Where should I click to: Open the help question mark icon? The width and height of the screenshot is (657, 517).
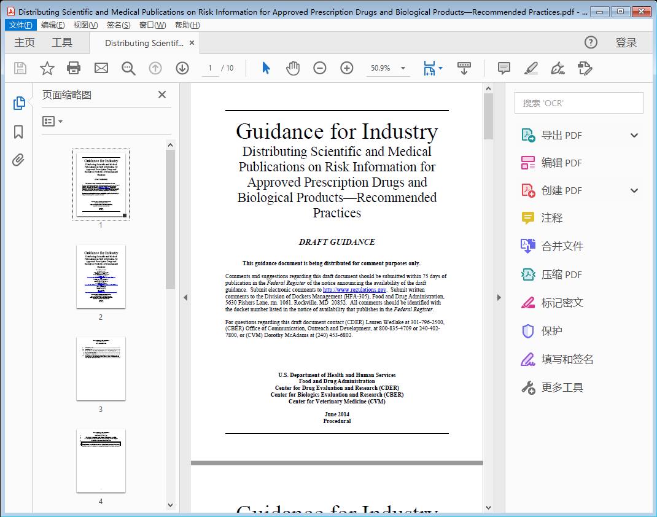[591, 42]
